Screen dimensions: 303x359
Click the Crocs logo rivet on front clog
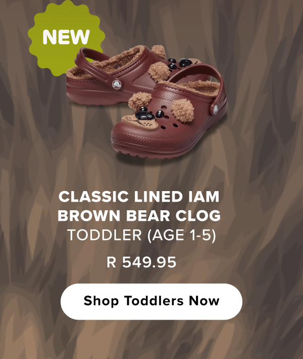point(215,110)
